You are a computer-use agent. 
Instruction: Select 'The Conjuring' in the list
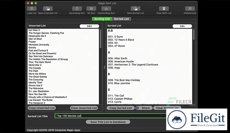point(36,79)
